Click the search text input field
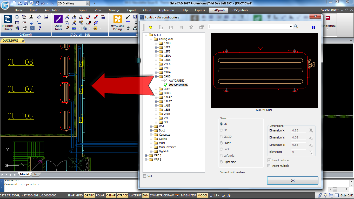The height and width of the screenshot is (199, 354). click(x=249, y=26)
